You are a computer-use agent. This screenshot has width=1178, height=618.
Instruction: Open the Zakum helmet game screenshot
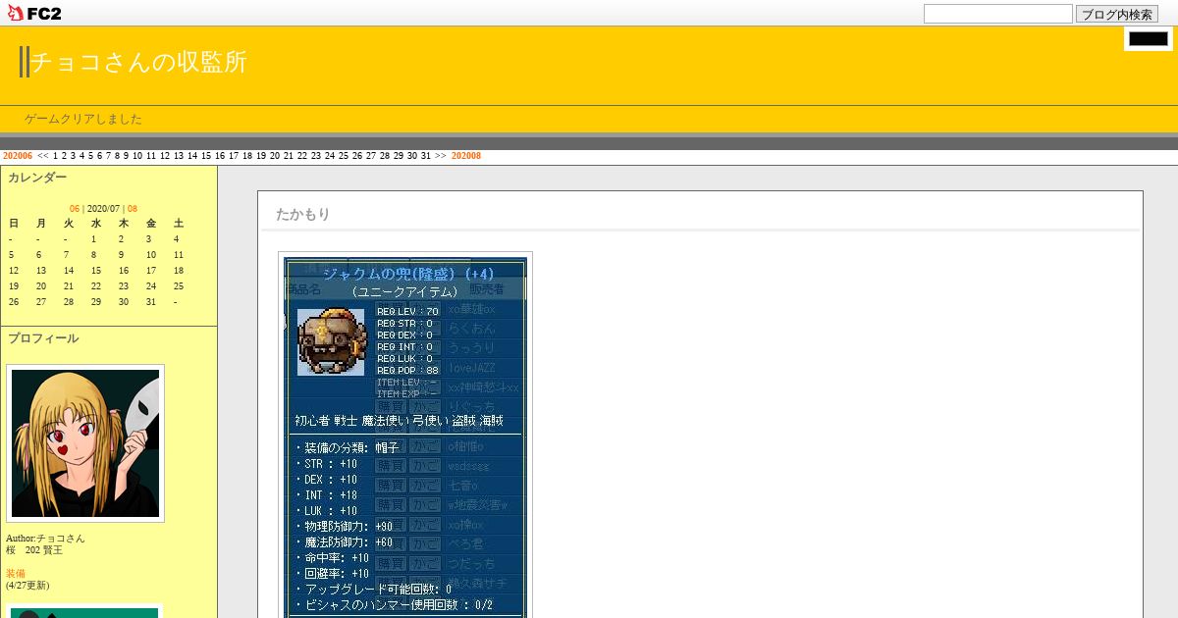click(x=405, y=436)
